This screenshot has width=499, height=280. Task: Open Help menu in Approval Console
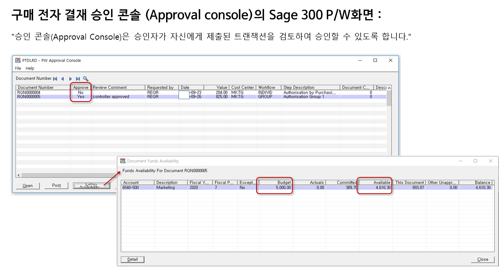[x=30, y=68]
